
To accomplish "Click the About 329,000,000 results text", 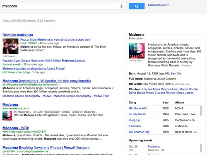I will pyautogui.click(x=29, y=21).
